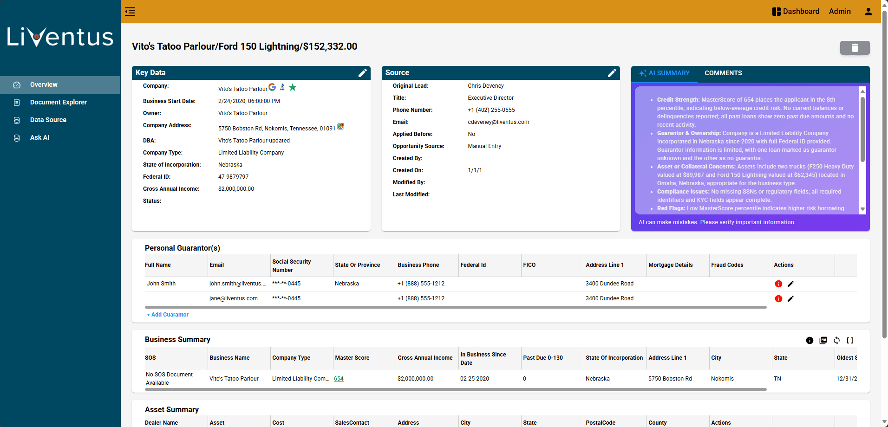Click the Personal Guarantor horizontal scrollbar

(x=456, y=307)
